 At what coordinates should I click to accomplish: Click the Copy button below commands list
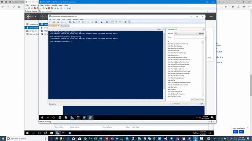point(202,99)
